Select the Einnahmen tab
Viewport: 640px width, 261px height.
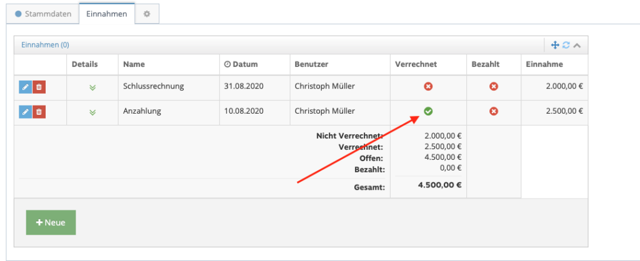click(x=106, y=14)
